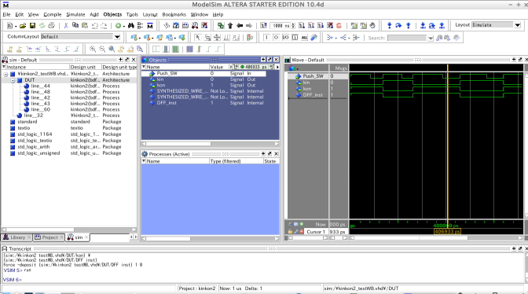Click the Step Into blue arrow icon
The width and height of the screenshot is (528, 294).
(389, 26)
